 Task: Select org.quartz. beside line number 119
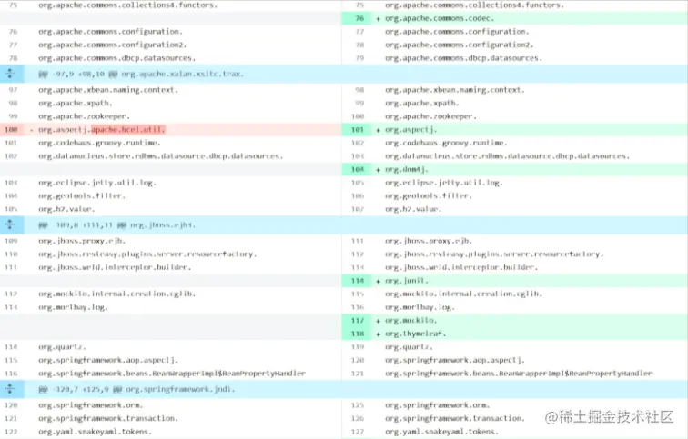pos(409,347)
